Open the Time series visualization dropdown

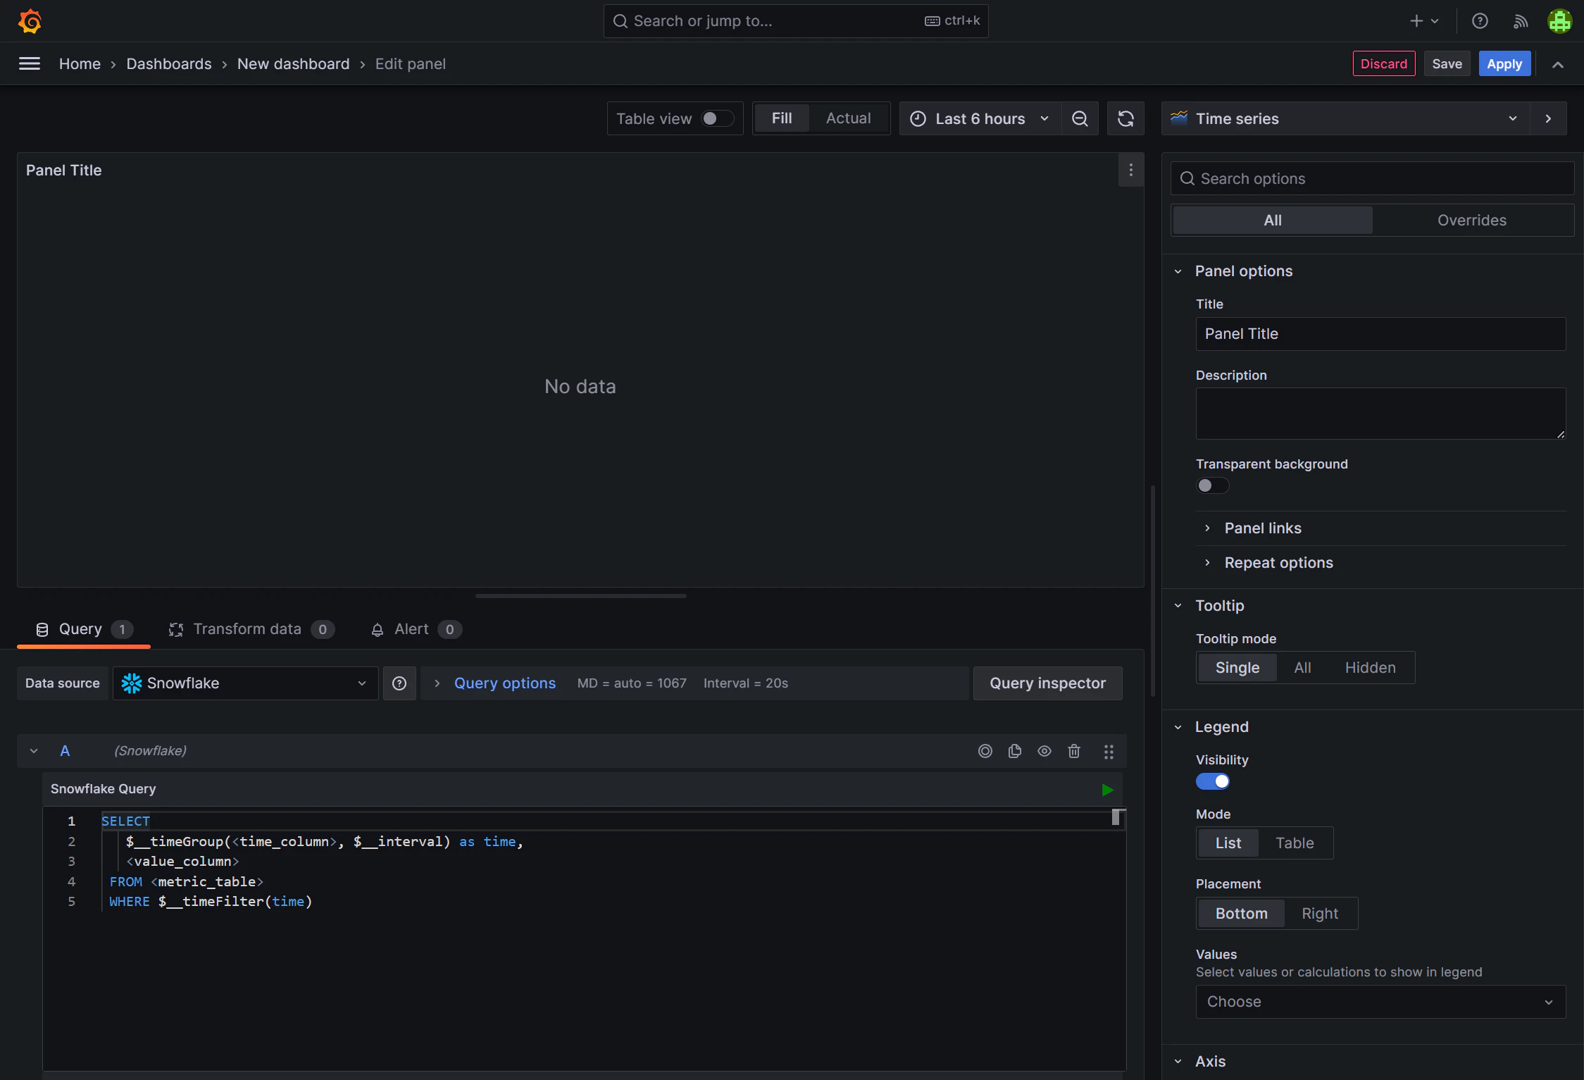[1345, 119]
